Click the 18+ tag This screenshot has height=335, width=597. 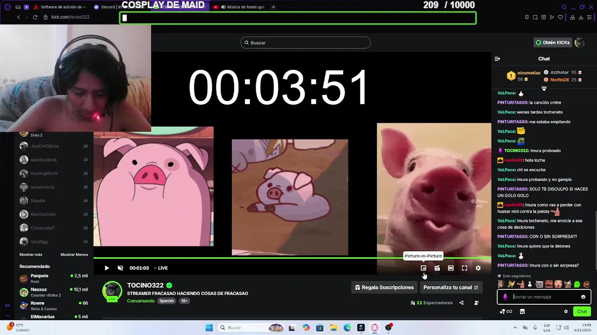coord(184,301)
